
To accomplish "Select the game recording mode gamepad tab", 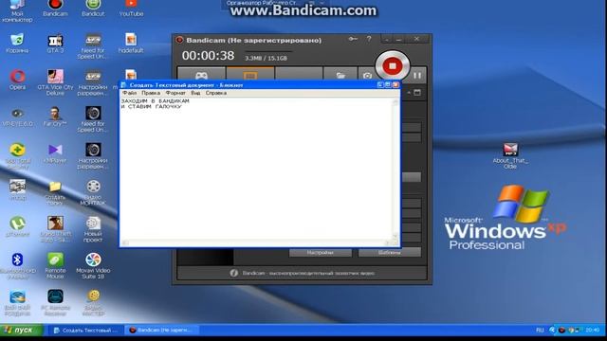I will pyautogui.click(x=201, y=74).
